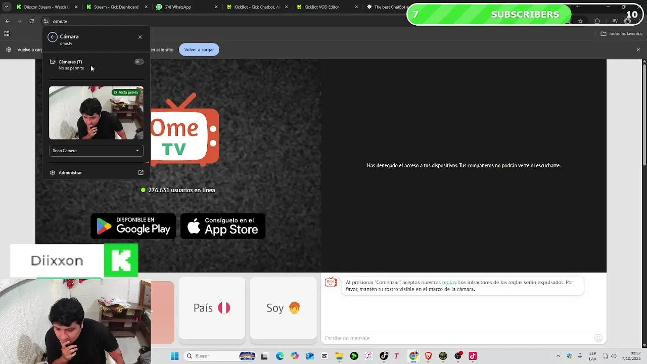
Task: Open the Windows Start menu
Action: click(174, 356)
